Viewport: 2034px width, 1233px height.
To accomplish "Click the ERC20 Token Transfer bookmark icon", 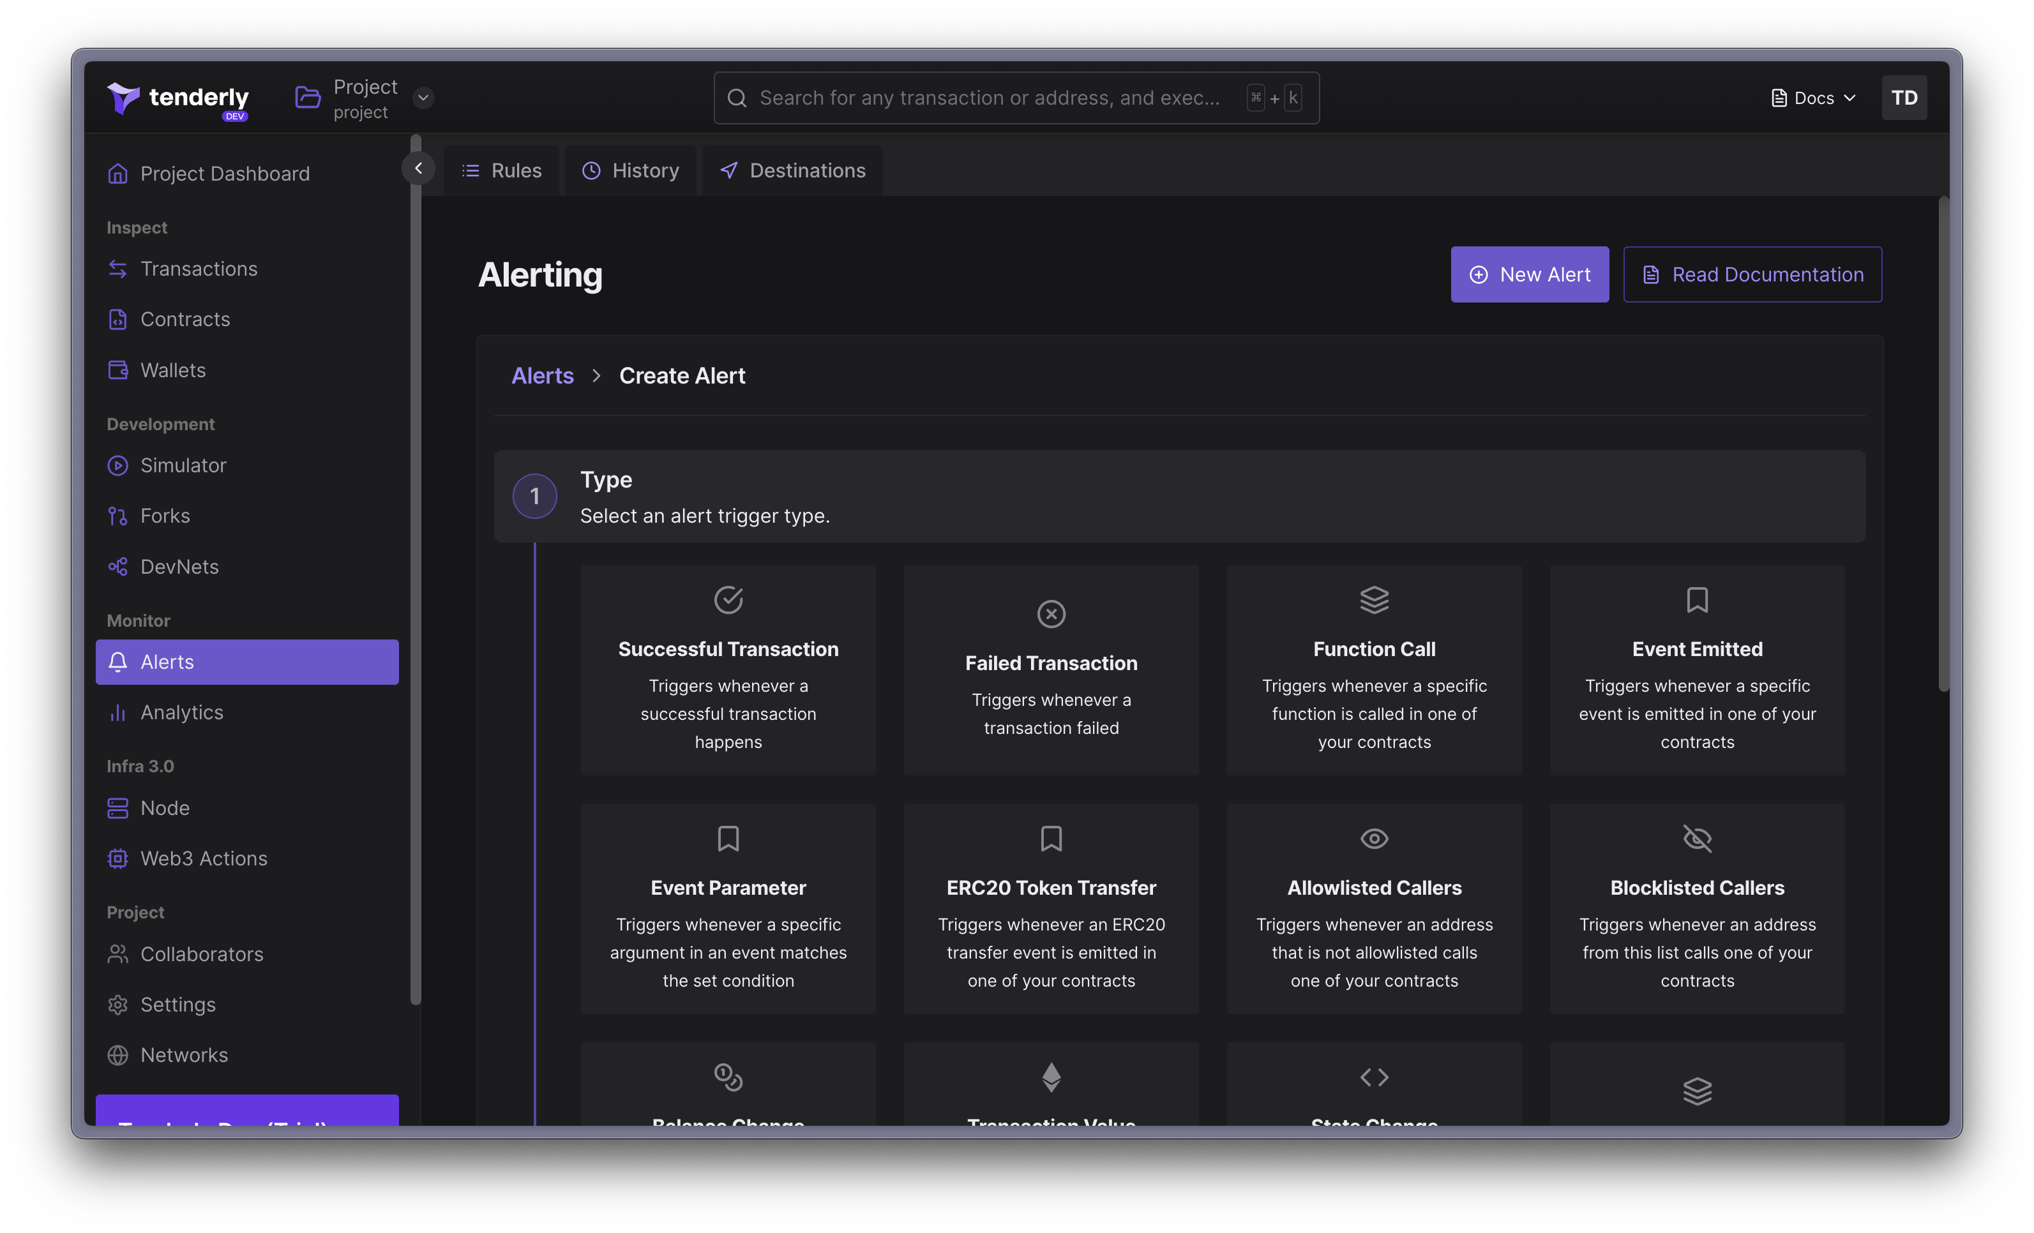I will 1051,839.
